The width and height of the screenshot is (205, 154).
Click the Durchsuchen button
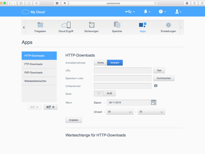(164, 78)
